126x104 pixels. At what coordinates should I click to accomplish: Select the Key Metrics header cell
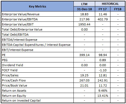tap(38, 6)
